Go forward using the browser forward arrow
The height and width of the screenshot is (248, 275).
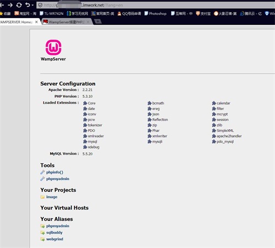pyautogui.click(x=10, y=5)
